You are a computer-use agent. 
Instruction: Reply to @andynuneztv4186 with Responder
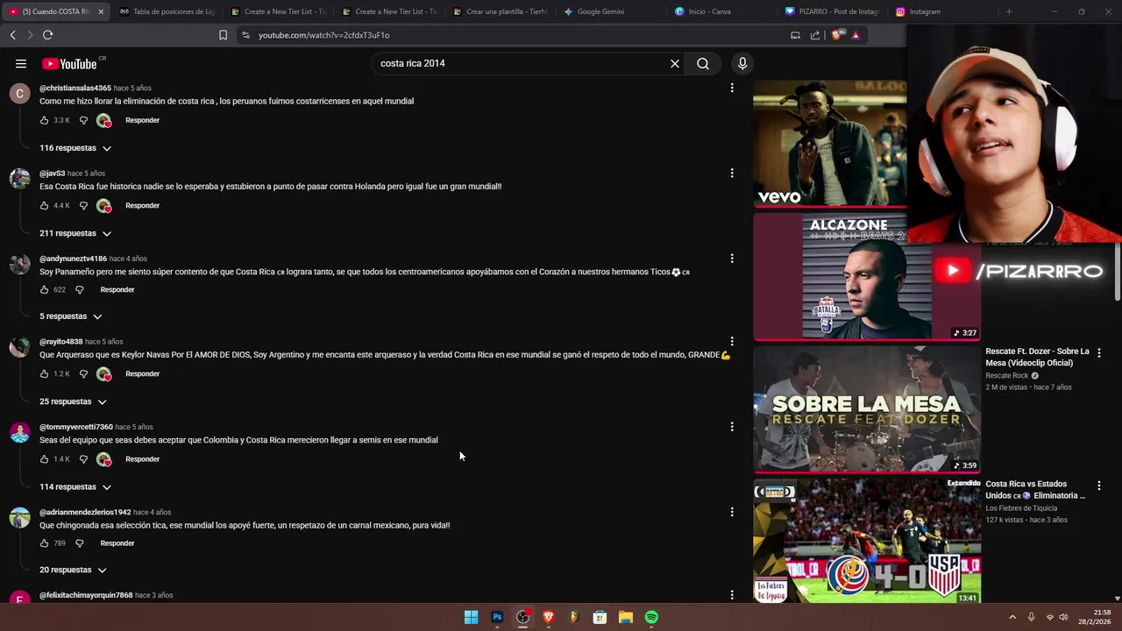[117, 289]
